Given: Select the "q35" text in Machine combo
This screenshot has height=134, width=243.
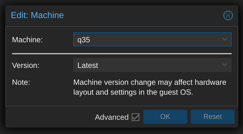Looking at the screenshot, I should [84, 40].
